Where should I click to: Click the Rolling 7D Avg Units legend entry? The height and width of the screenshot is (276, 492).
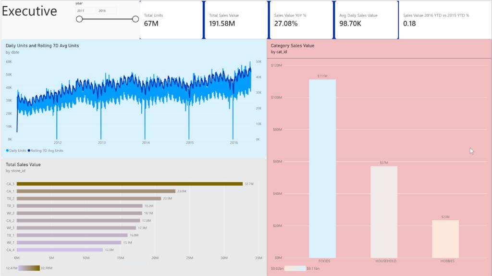click(46, 151)
